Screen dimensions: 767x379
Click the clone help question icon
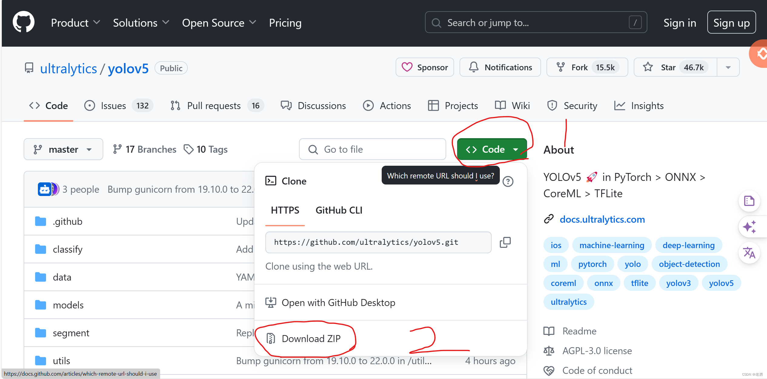pyautogui.click(x=508, y=181)
